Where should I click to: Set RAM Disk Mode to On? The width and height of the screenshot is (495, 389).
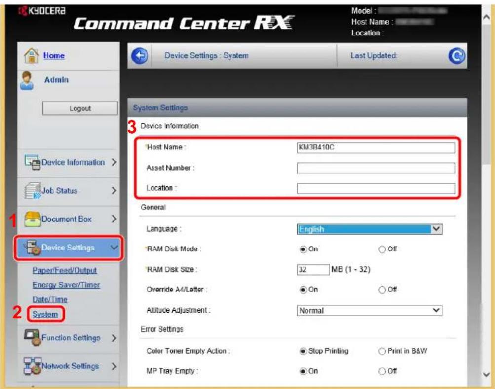pos(303,249)
